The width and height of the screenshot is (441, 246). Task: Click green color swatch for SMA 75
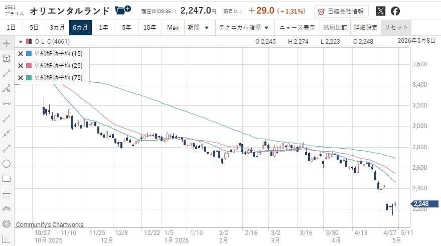coord(29,78)
